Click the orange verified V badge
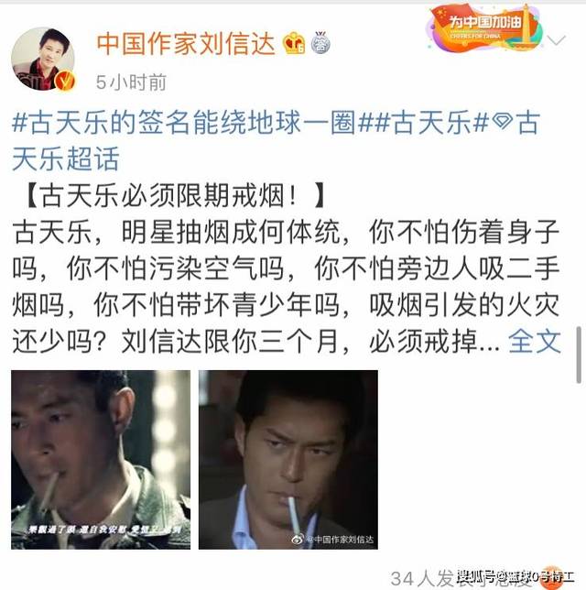The height and width of the screenshot is (590, 586). tap(65, 80)
